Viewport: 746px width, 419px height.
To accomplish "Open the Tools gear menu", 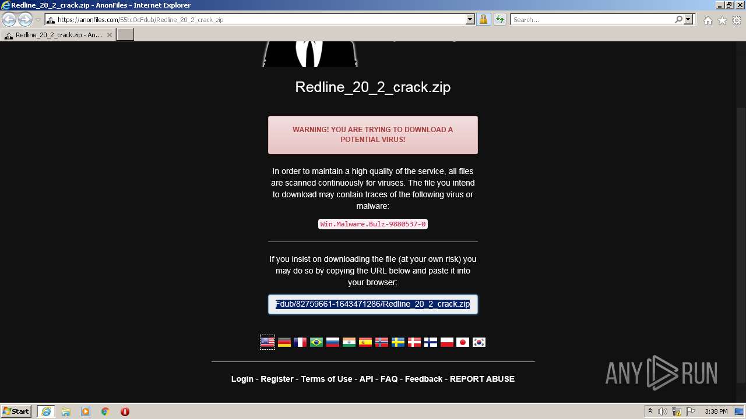I will (737, 20).
